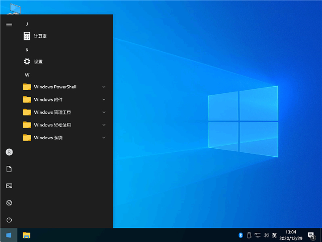Click the 'Windows PowerShell' label
322x242 pixels.
pyautogui.click(x=55, y=87)
